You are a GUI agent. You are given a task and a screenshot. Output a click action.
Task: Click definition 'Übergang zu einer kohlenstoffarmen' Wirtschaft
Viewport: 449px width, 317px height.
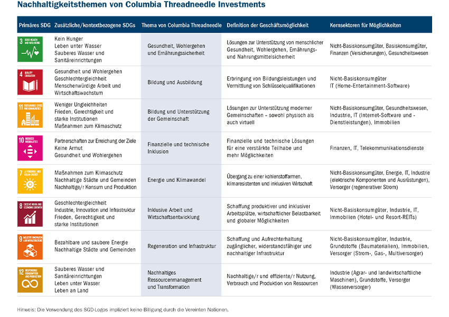[269, 180]
